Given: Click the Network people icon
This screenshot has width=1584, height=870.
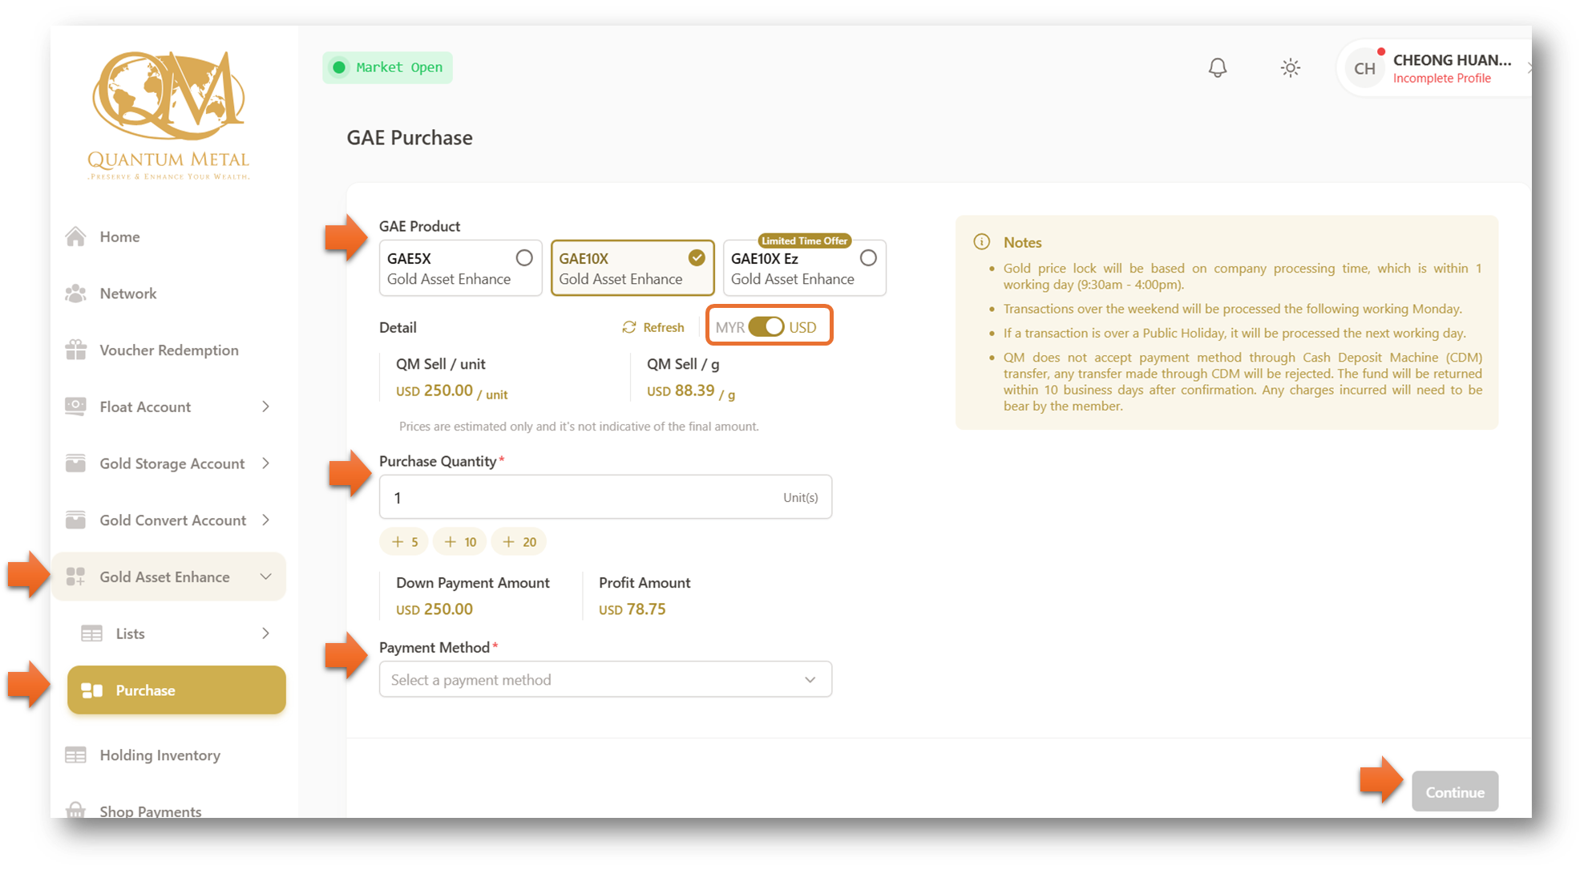Looking at the screenshot, I should pos(76,293).
